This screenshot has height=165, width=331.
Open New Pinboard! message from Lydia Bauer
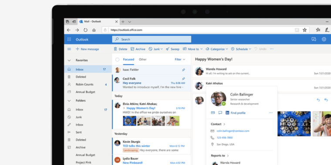(152, 160)
